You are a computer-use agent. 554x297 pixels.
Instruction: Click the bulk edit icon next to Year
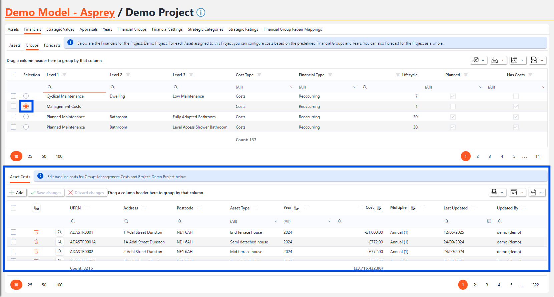click(x=297, y=208)
